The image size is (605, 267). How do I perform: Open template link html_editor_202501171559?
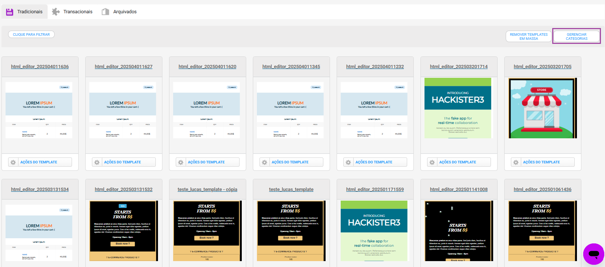[x=375, y=190]
